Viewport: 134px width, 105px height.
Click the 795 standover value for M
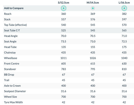[x=93, y=69]
